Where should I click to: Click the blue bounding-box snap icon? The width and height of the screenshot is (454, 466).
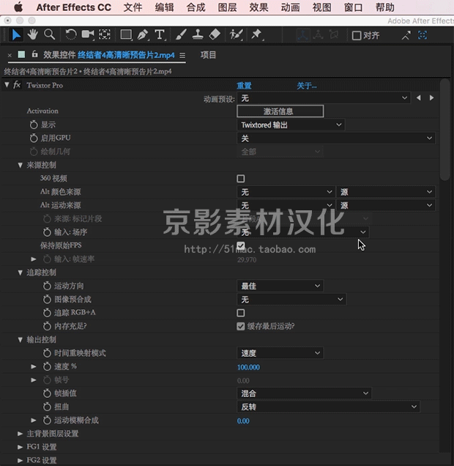(423, 35)
